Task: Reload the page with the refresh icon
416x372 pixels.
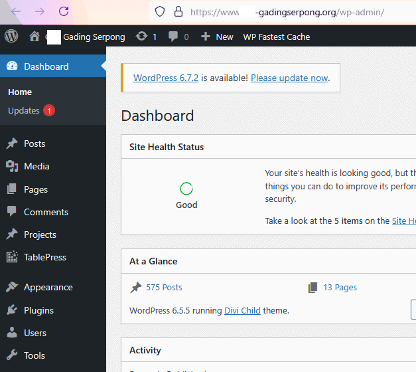Action: 64,11
